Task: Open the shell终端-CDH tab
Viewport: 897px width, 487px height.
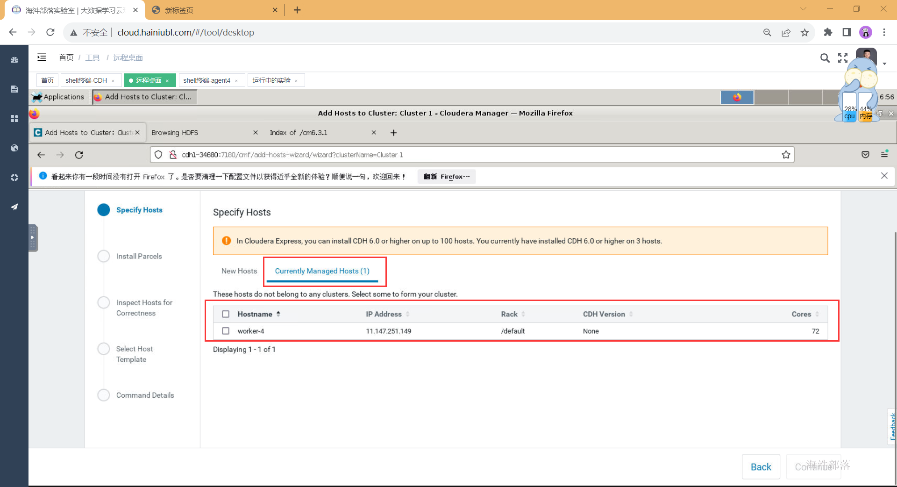Action: coord(86,80)
